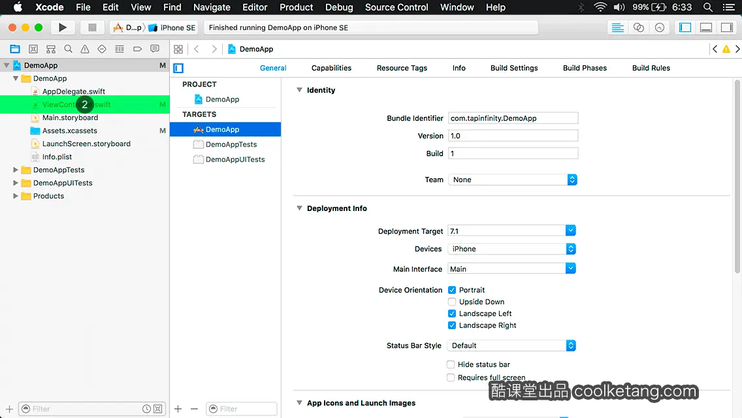
Task: Click the Build number field
Action: coord(513,153)
